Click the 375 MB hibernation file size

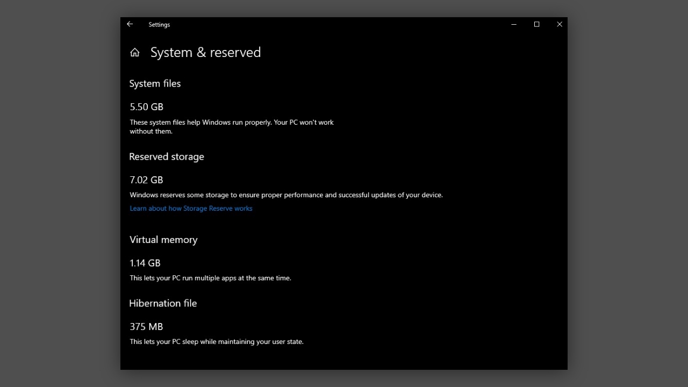click(x=146, y=327)
